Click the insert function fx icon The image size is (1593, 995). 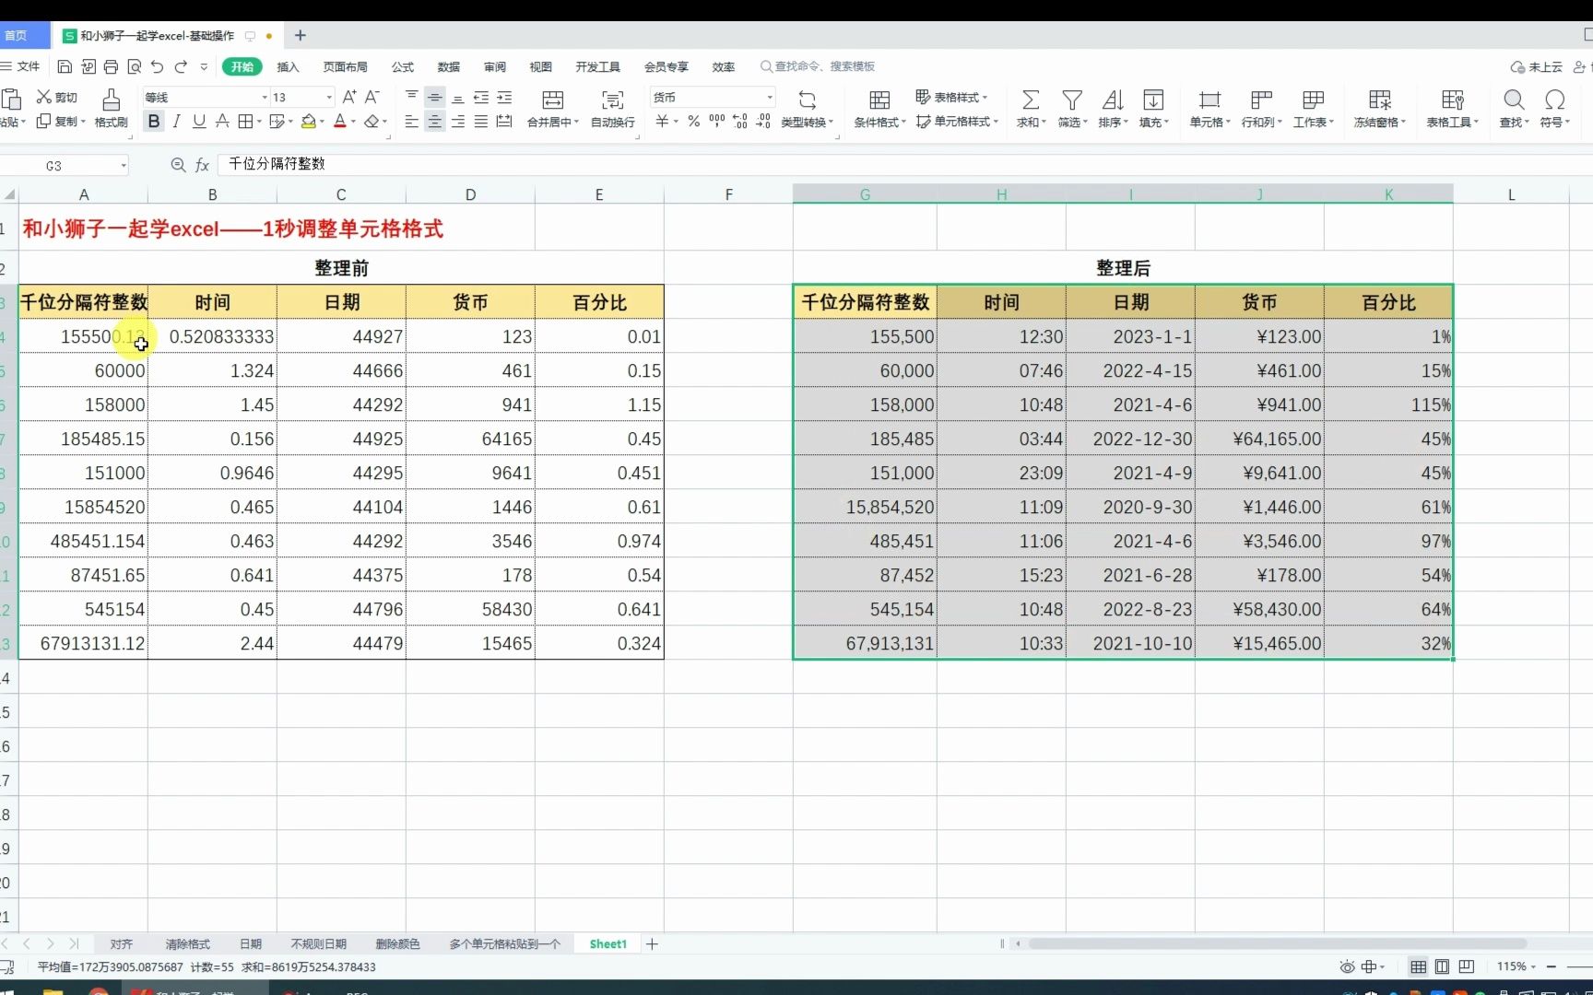click(202, 165)
